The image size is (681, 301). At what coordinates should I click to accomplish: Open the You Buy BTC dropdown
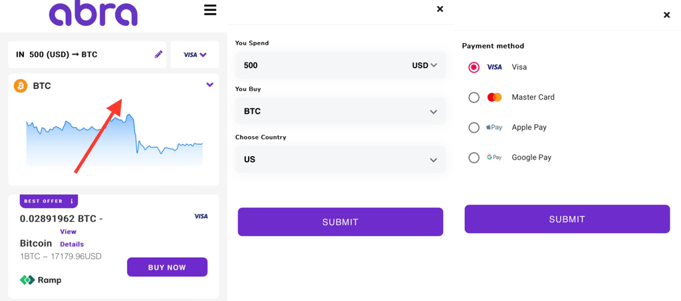click(340, 112)
